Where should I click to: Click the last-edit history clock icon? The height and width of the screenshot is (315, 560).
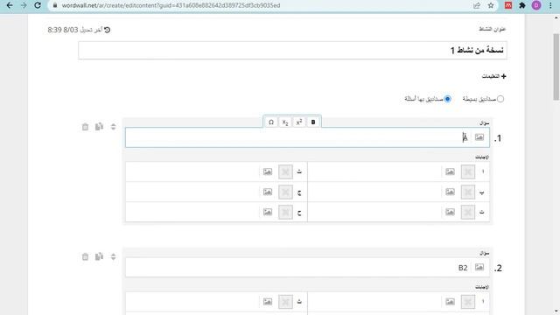coord(107,30)
